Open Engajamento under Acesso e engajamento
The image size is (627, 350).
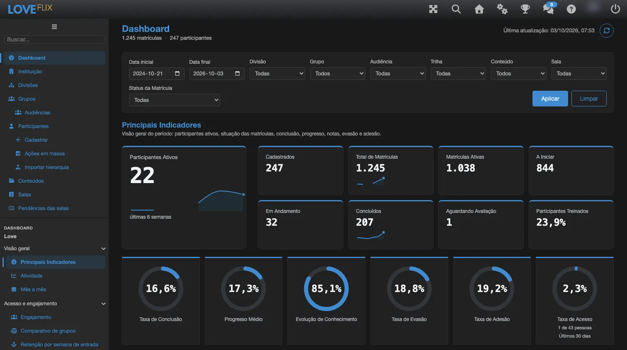point(55,317)
